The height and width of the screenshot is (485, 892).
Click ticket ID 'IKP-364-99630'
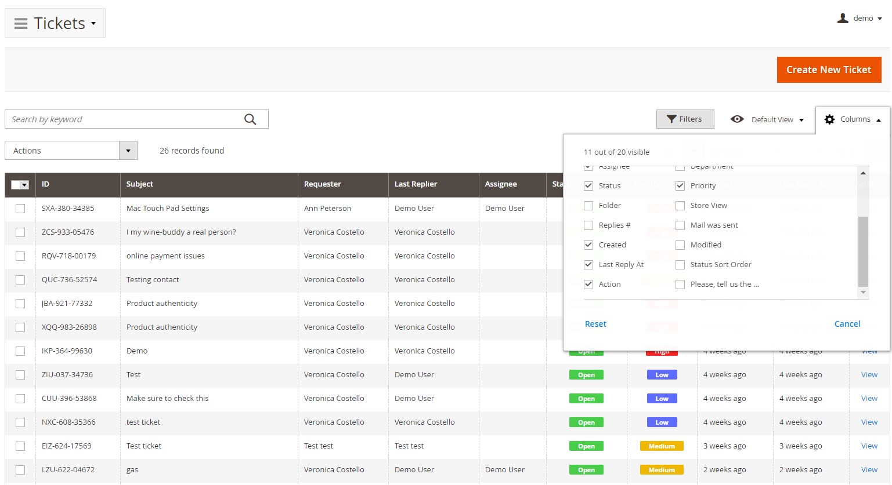point(67,351)
